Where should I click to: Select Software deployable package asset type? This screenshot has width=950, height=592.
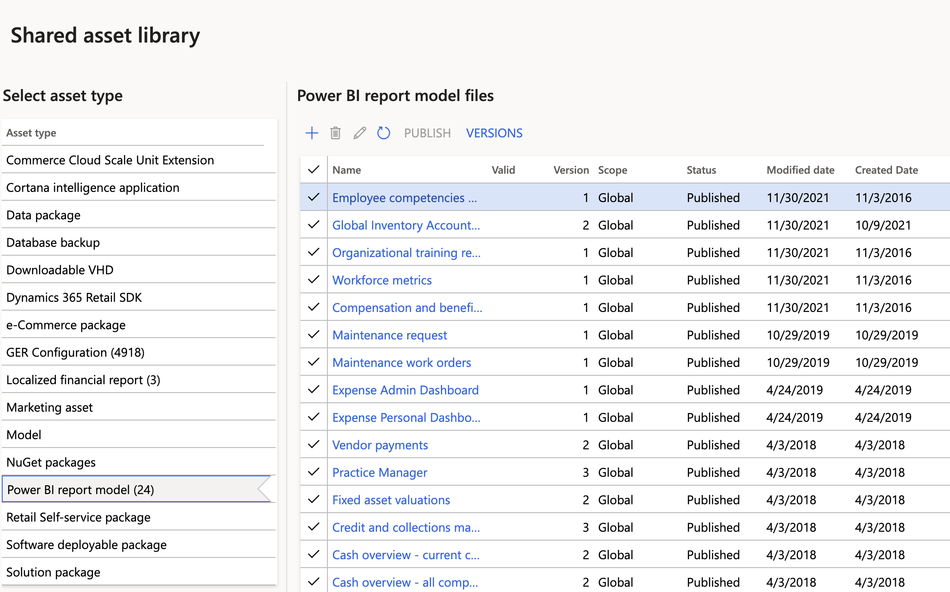(86, 545)
